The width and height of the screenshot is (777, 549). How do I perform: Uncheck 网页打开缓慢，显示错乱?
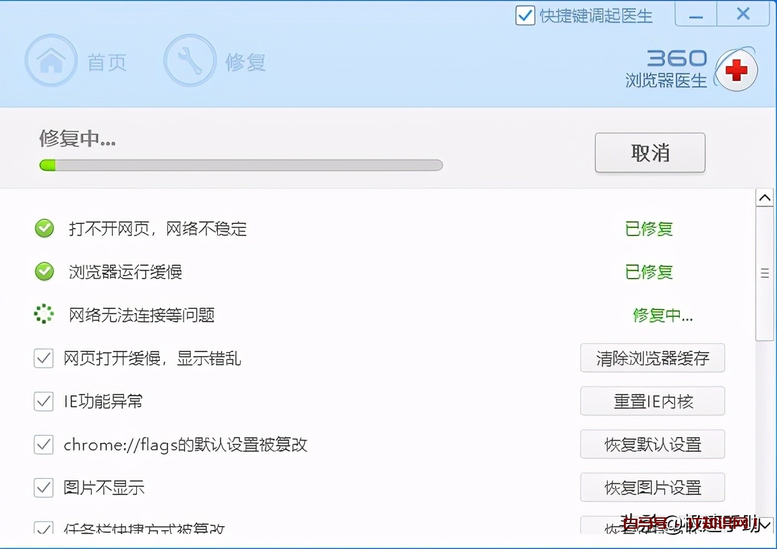43,358
